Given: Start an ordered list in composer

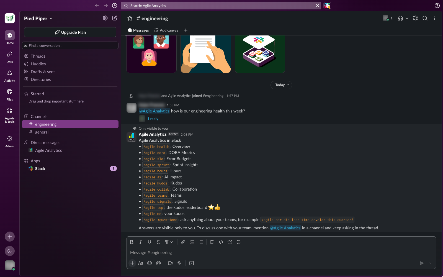Looking at the screenshot, I should pos(192,242).
